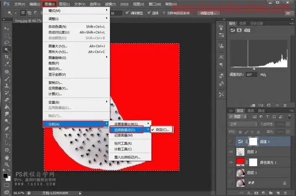296x196 pixels.
Task: Create new group folder icon
Action: tap(271, 193)
